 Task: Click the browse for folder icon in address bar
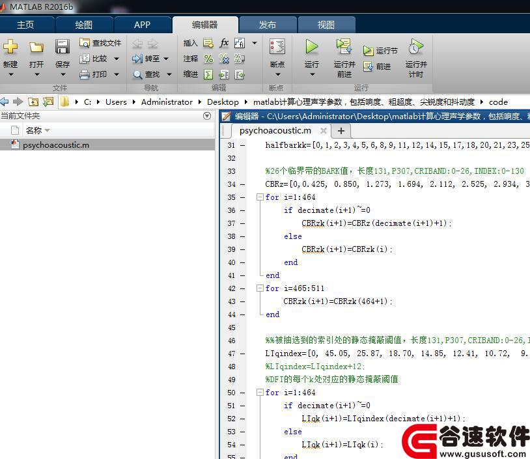[x=48, y=102]
